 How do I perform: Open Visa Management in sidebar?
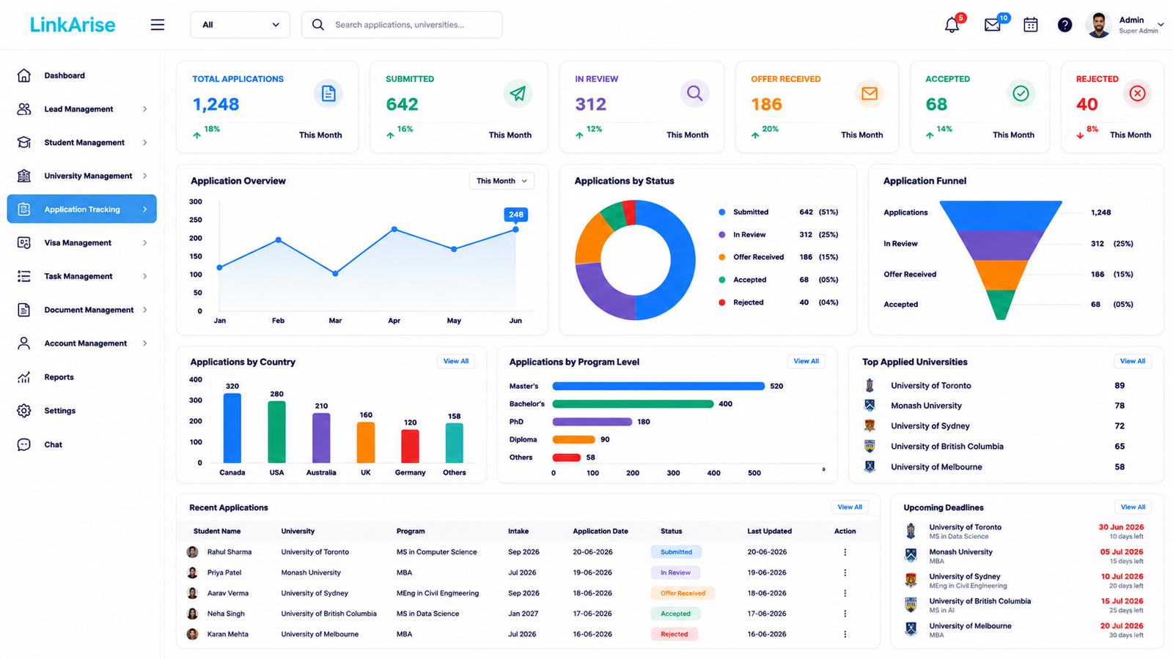tap(81, 243)
